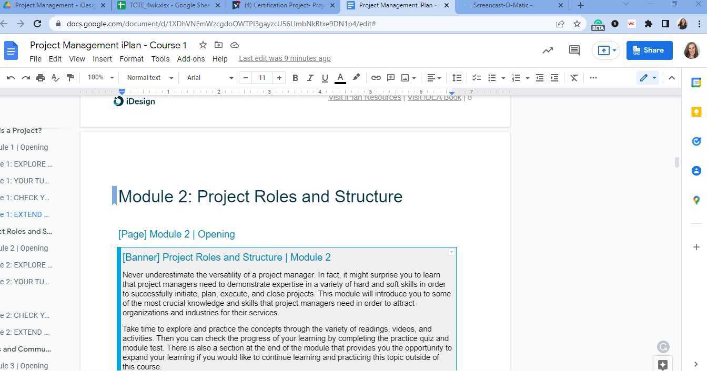The image size is (707, 371).
Task: Open Tasks from the side panel
Action: [696, 141]
